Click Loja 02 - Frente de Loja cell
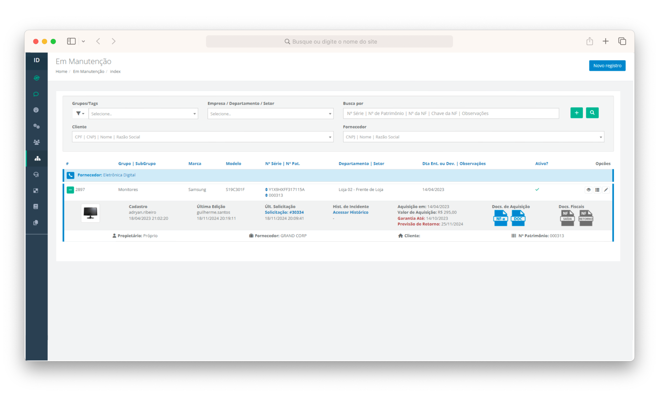This screenshot has width=659, height=407. (361, 189)
